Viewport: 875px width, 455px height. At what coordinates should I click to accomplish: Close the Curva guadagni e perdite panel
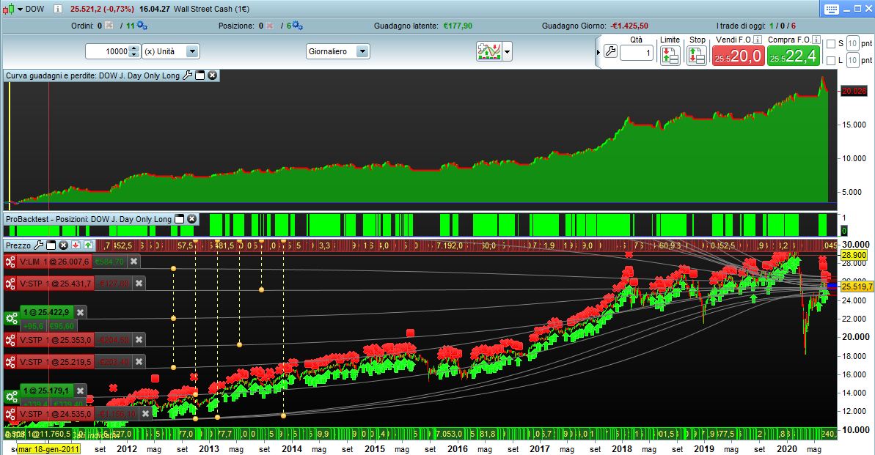point(212,75)
